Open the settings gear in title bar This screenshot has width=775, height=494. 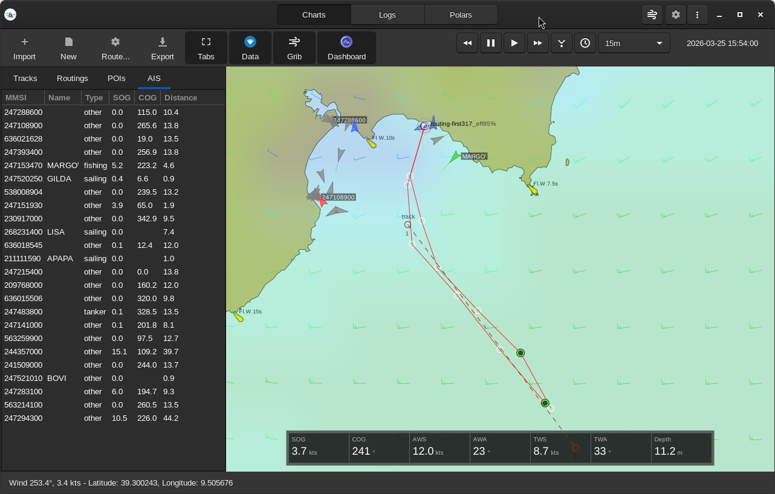[675, 15]
